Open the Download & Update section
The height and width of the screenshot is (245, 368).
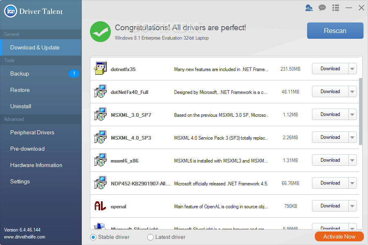[x=41, y=47]
